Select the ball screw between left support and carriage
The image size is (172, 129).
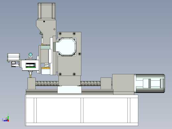point(47,83)
